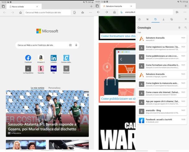189x152 pixels.
Task: Open favorites star in left Edge toolbar
Action: (x=82, y=12)
